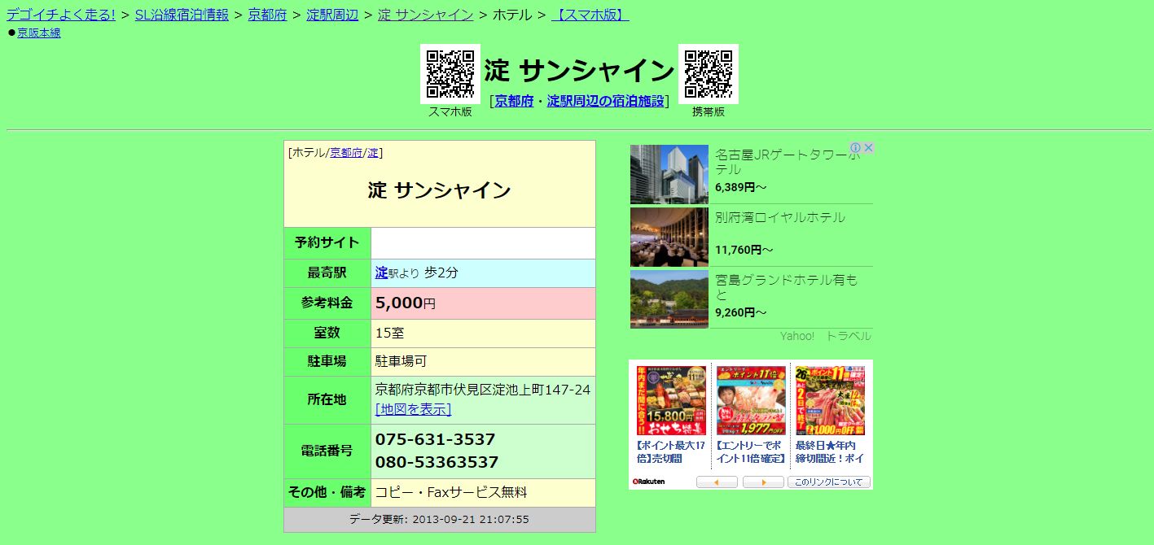The image size is (1154, 545).
Task: Open 宮島グランドホテル photo thumbnail
Action: 669,299
